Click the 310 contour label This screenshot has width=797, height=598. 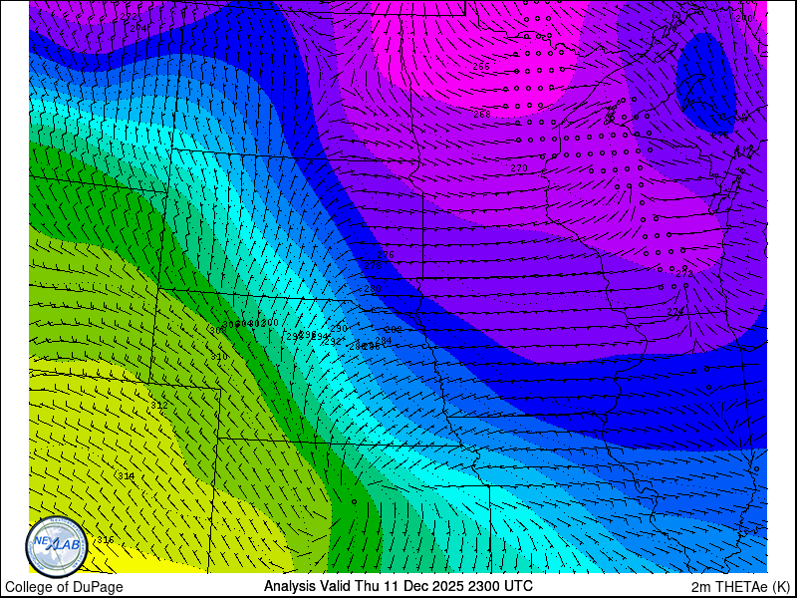[x=219, y=357]
